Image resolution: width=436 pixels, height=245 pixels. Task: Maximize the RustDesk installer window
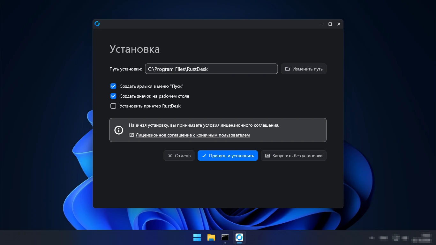point(330,24)
